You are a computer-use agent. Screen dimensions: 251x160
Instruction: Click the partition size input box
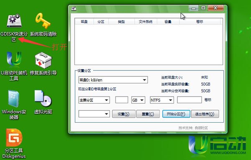tap(122, 100)
